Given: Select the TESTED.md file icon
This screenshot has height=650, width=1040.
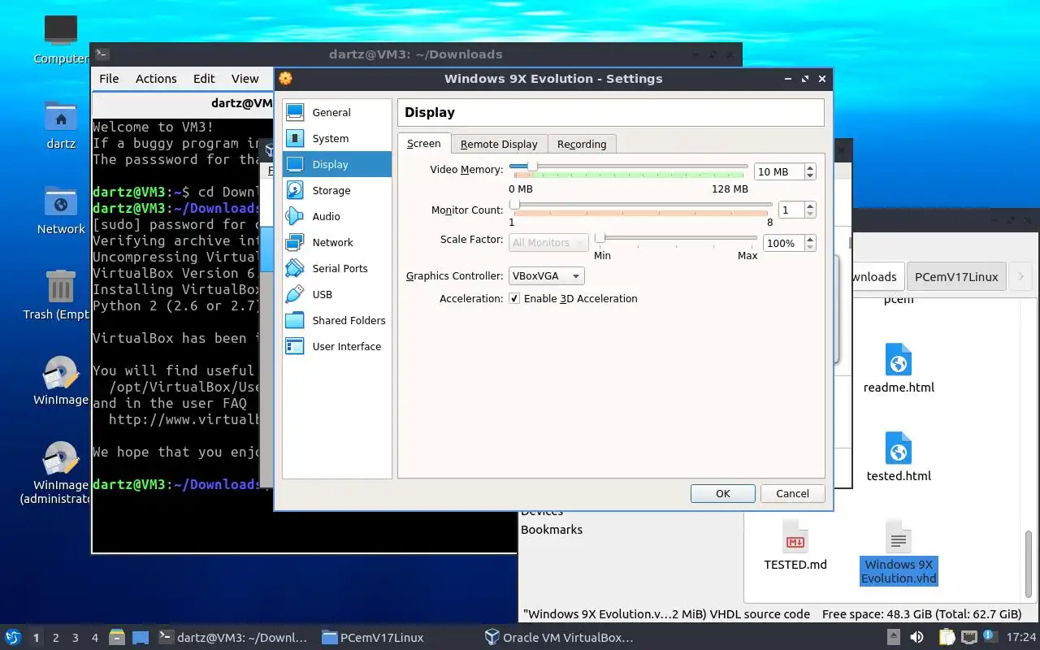Looking at the screenshot, I should 795,545.
